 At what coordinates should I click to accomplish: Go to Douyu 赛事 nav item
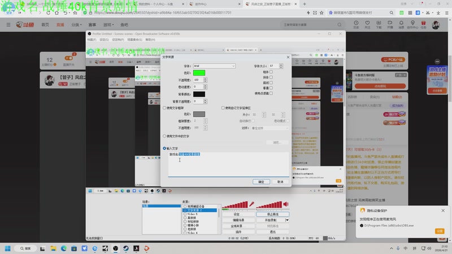coord(92,25)
